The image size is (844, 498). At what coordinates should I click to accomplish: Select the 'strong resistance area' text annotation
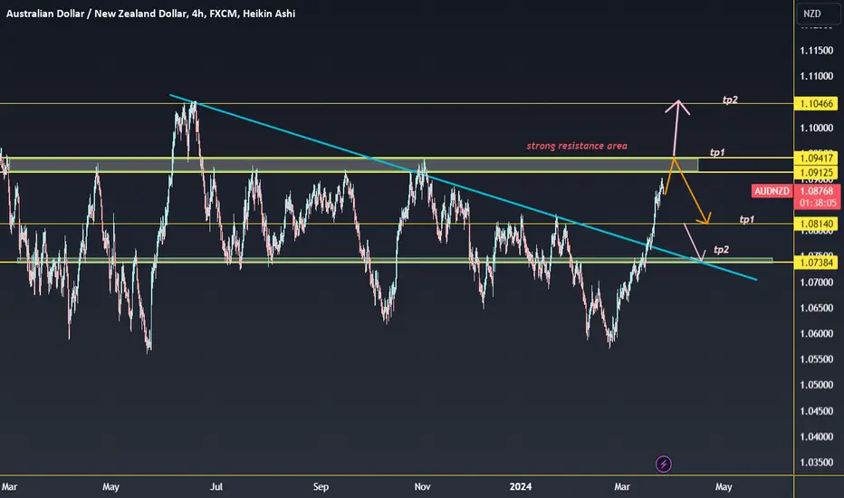(577, 146)
